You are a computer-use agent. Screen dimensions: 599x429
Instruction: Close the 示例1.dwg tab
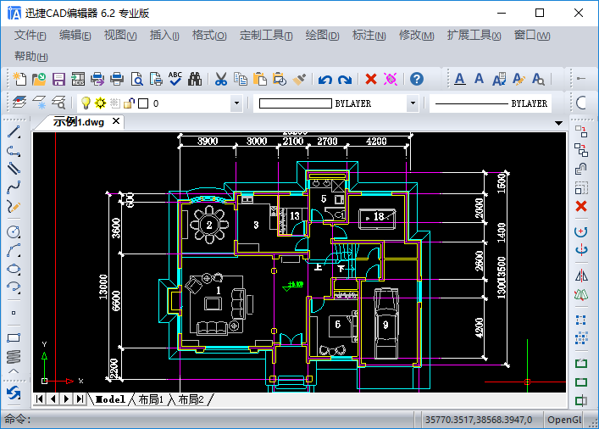point(116,121)
